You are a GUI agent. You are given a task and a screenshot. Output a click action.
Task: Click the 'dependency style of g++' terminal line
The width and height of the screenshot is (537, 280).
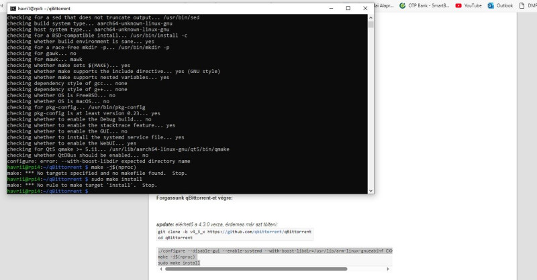pos(67,89)
